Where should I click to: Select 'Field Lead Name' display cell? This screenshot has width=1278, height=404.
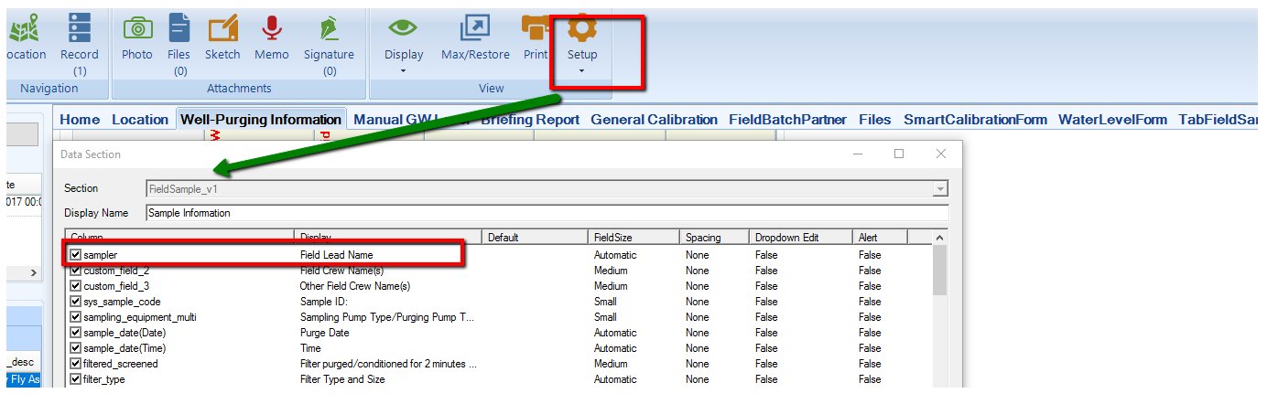tap(336, 255)
